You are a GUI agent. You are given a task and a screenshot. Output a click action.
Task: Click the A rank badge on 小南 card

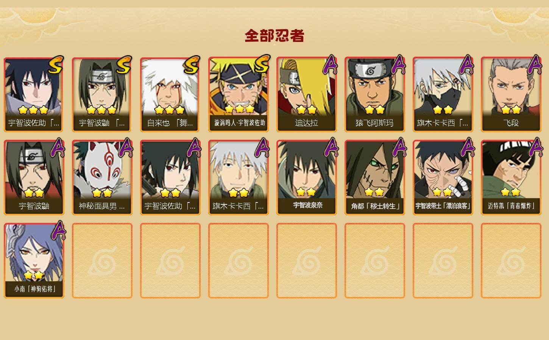[58, 230]
